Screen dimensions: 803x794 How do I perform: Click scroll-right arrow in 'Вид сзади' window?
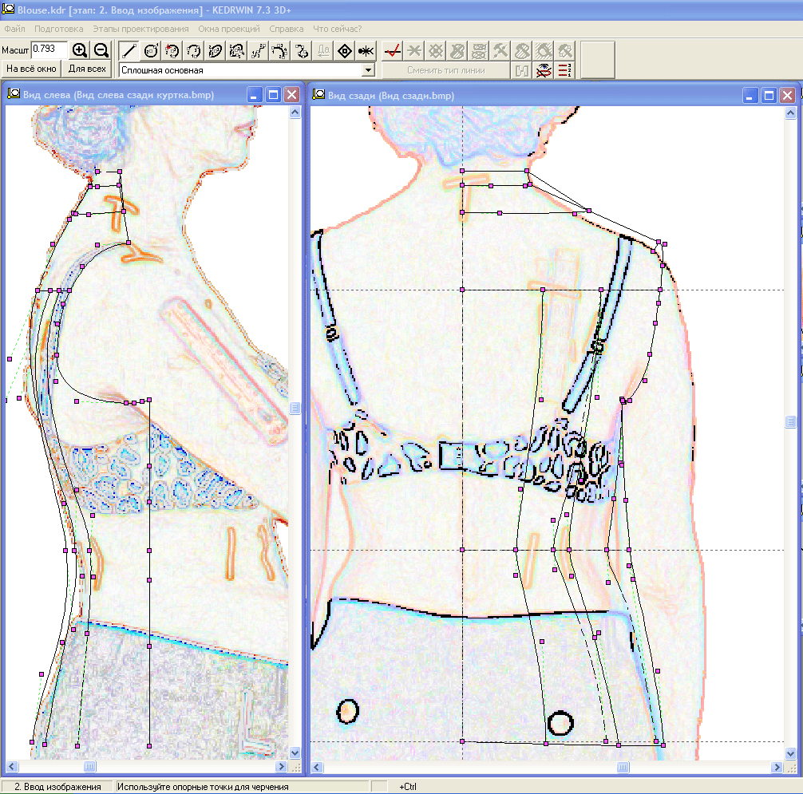tap(777, 767)
